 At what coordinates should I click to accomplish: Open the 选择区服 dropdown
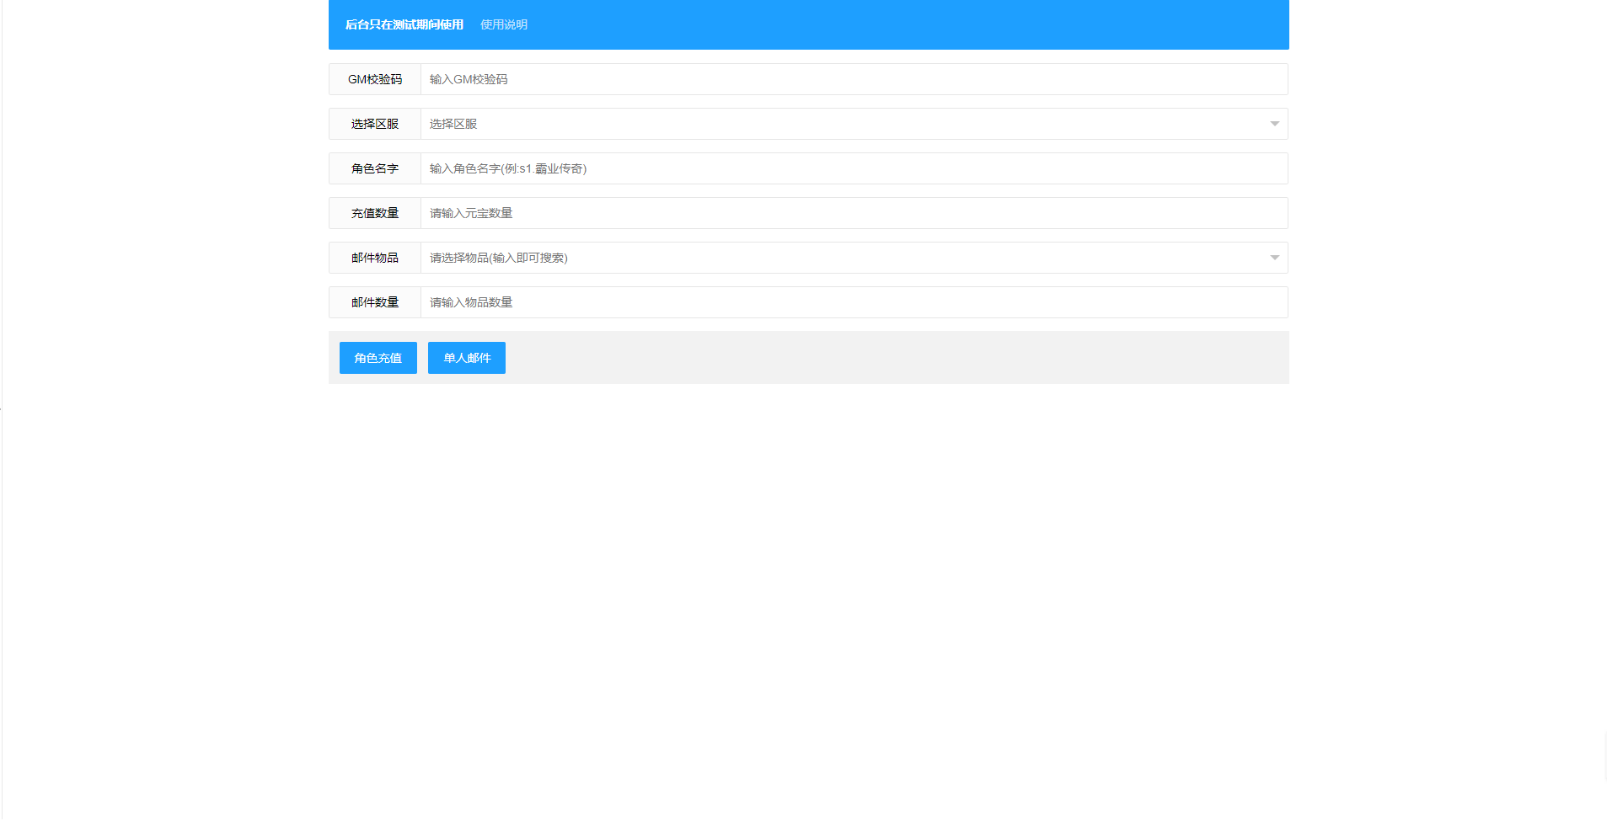click(854, 124)
